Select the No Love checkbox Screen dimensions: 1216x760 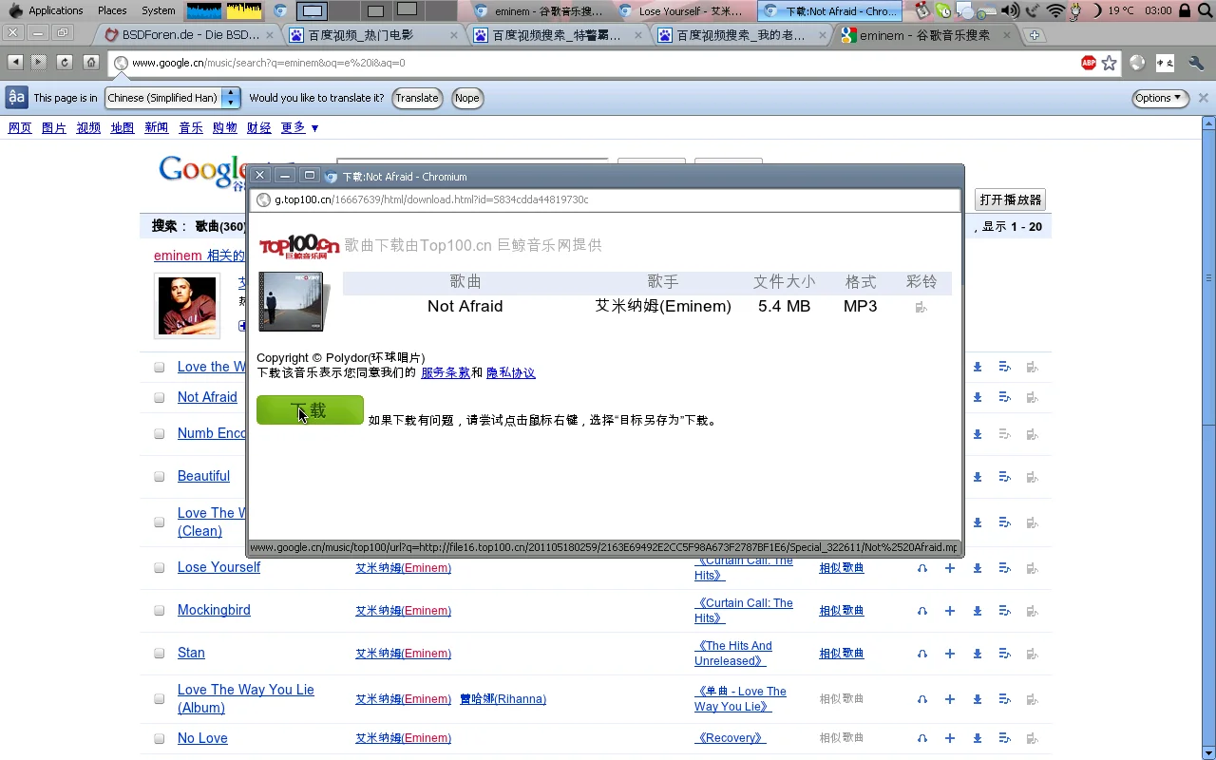pos(160,739)
